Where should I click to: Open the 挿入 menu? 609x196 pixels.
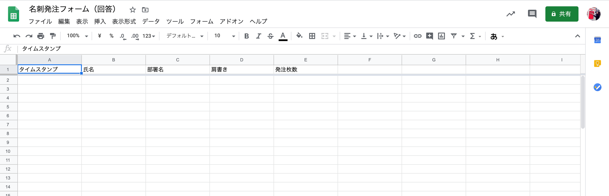pos(100,21)
